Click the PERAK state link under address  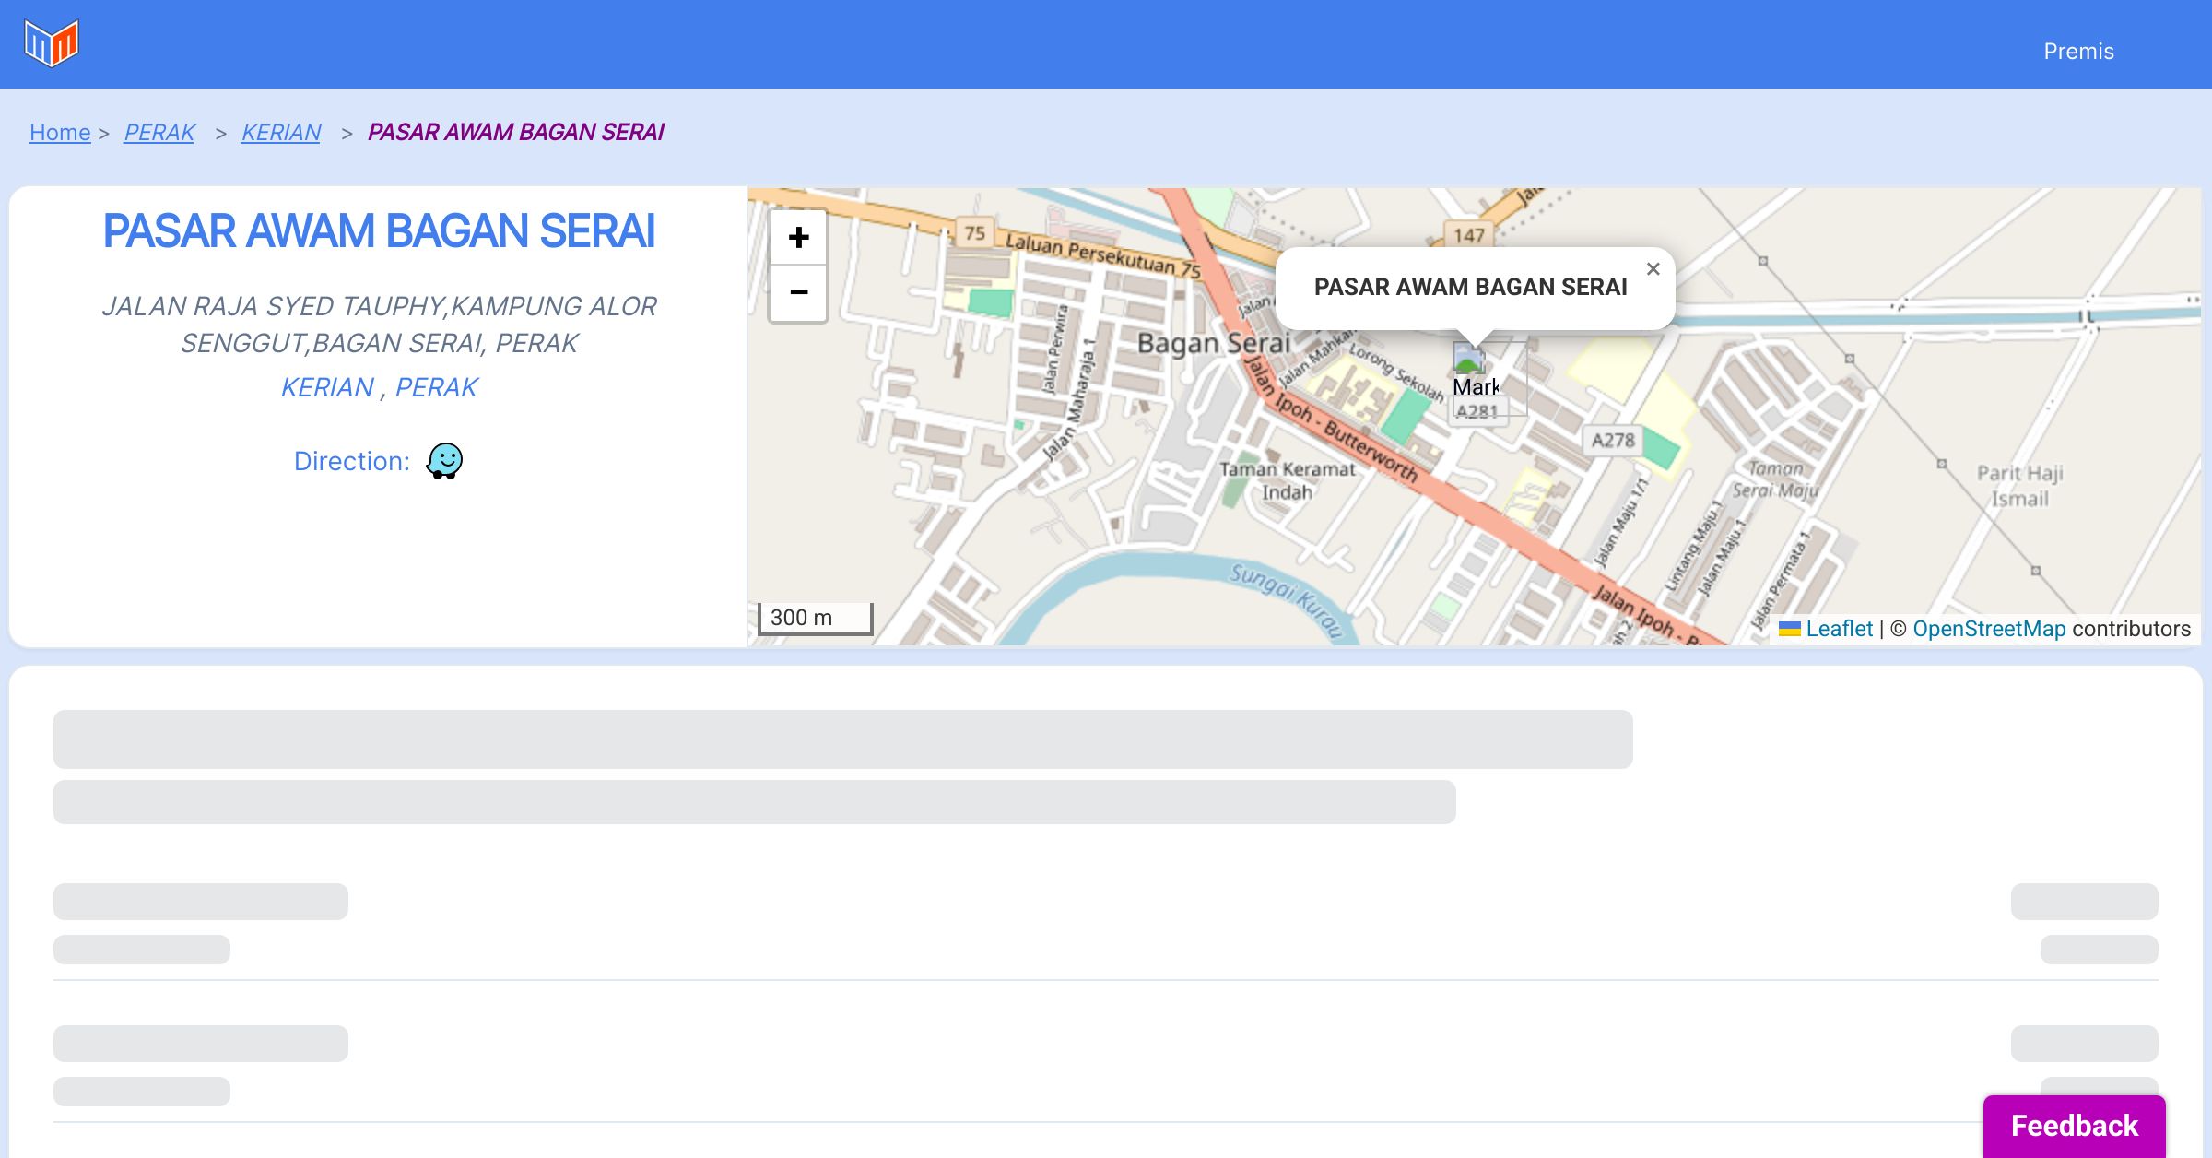pos(436,387)
